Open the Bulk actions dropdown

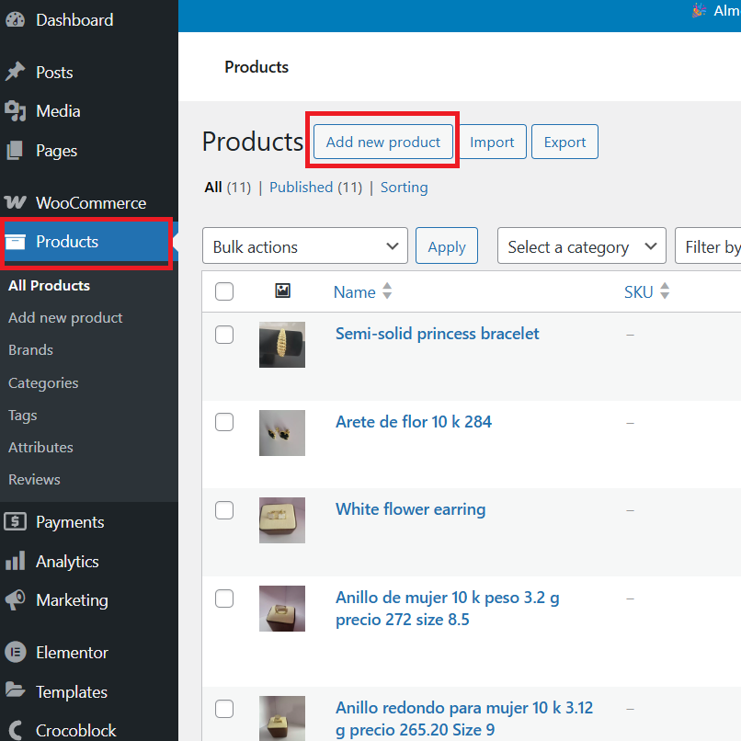point(305,245)
